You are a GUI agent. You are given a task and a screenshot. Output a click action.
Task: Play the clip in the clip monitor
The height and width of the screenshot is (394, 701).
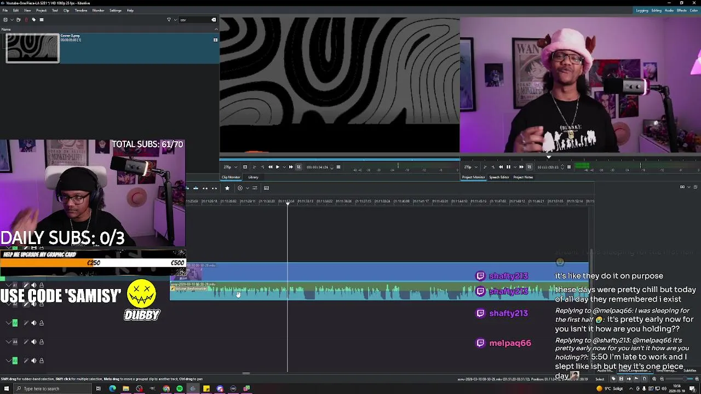coord(278,167)
